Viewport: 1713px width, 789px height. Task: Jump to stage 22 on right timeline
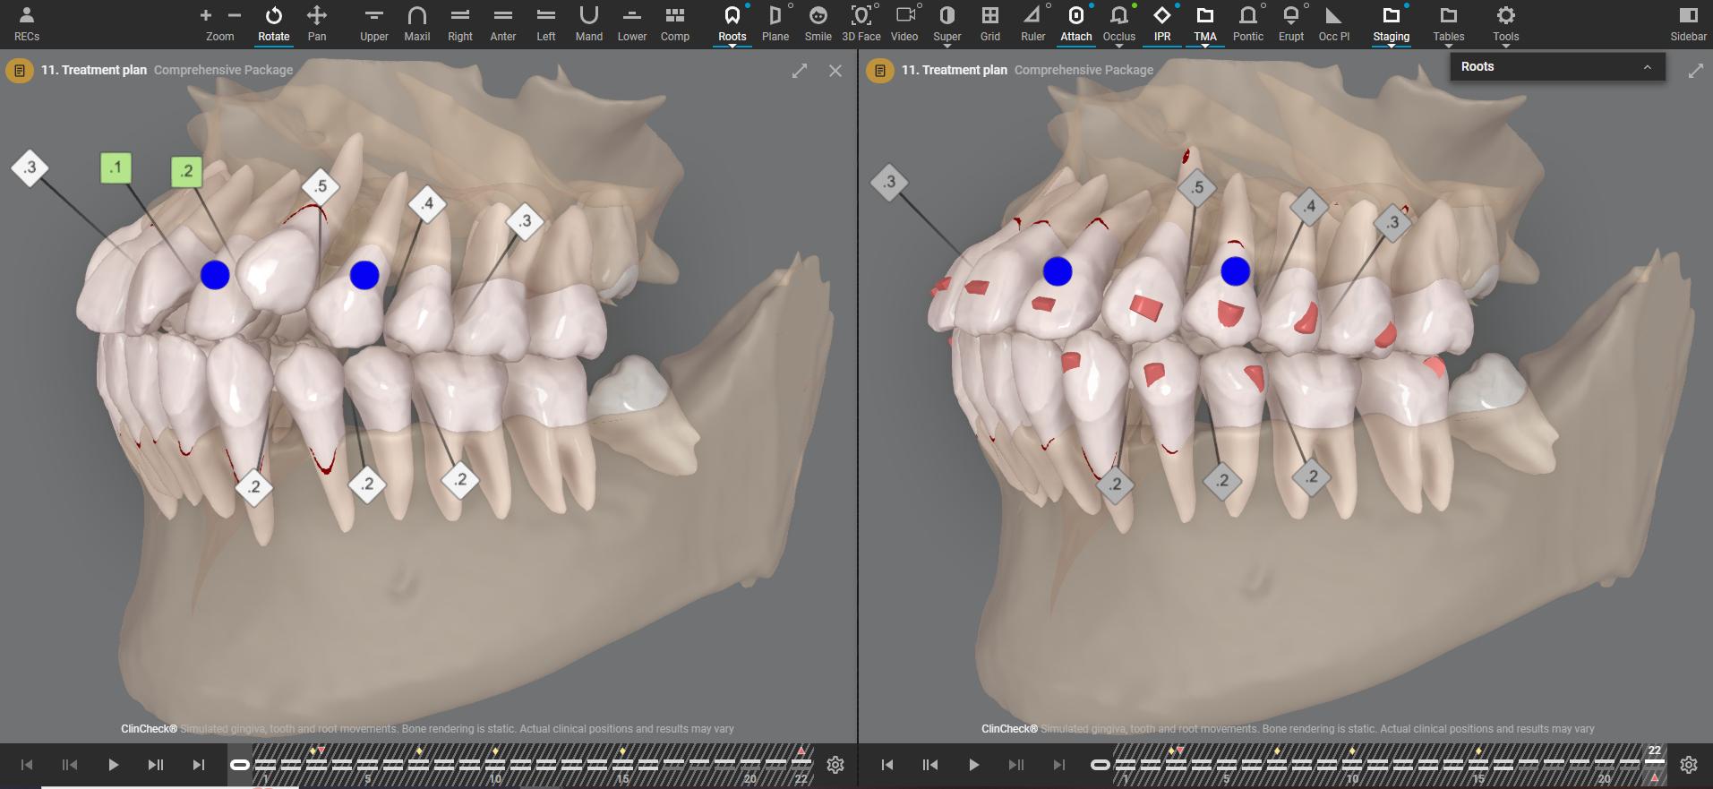1655,763
